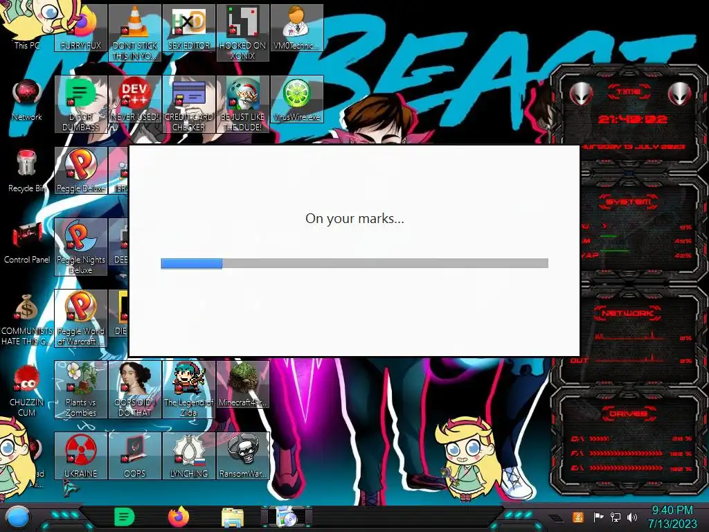
Task: Open the Network desktop icon
Action: coord(27,100)
